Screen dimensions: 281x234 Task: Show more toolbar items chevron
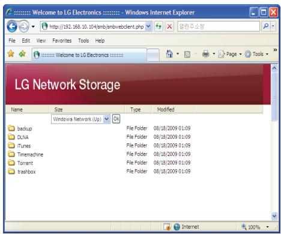[275, 50]
